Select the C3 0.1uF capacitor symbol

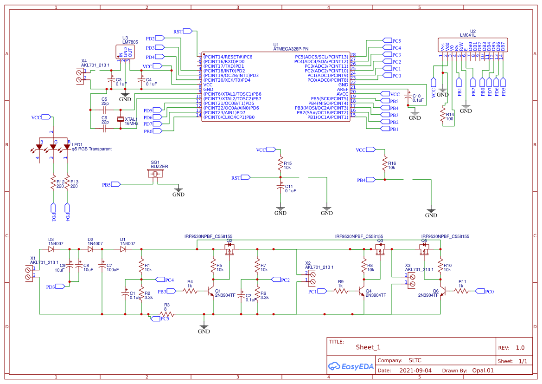click(111, 80)
